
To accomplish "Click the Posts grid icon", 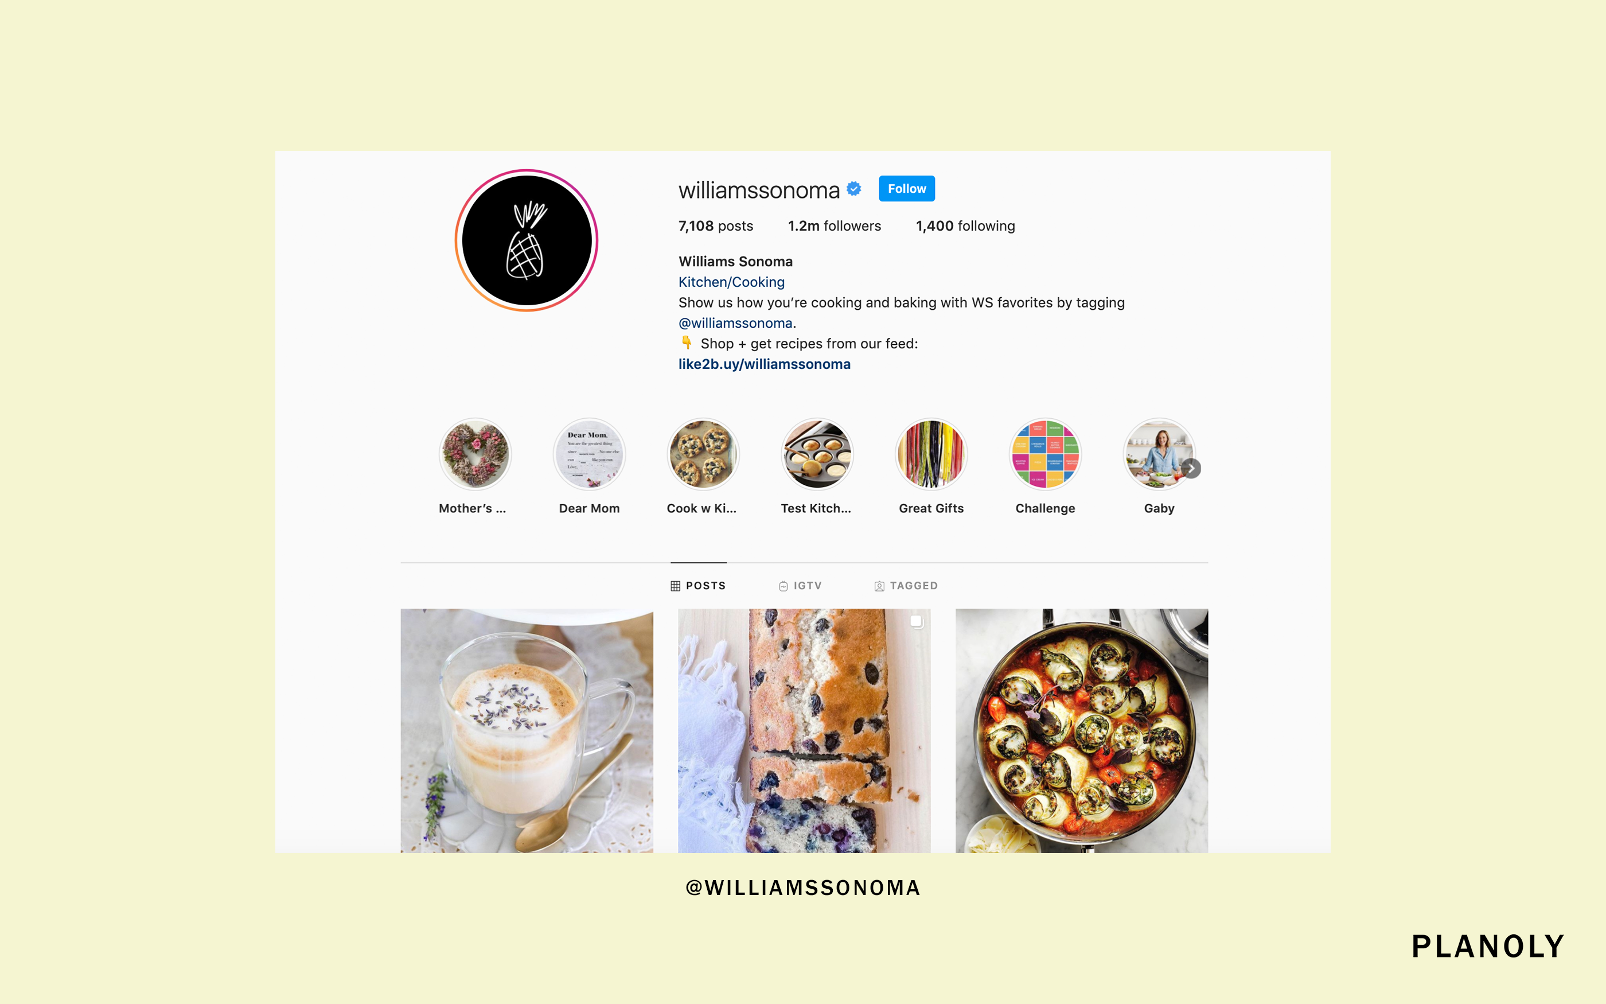I will click(673, 585).
